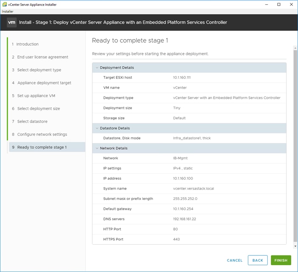Click the BACK button
The image size is (298, 272).
258,260
